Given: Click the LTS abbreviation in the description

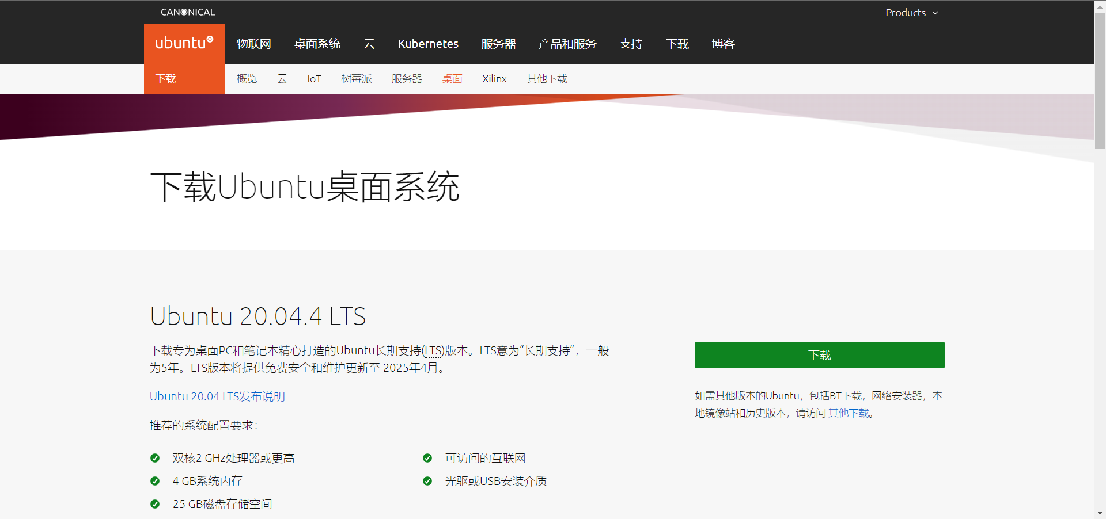Looking at the screenshot, I should coord(433,351).
